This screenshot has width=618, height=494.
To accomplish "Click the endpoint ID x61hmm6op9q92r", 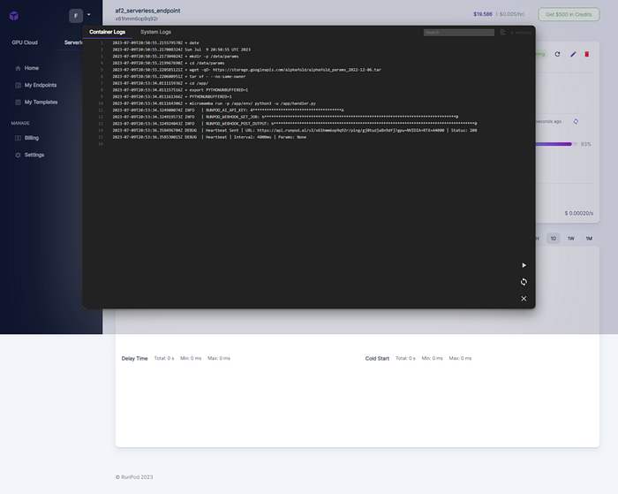I will [x=137, y=19].
